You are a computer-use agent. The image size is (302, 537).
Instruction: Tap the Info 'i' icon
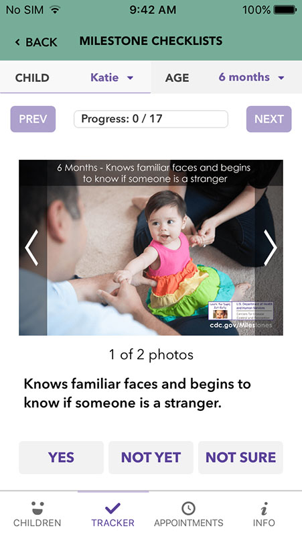click(x=264, y=508)
